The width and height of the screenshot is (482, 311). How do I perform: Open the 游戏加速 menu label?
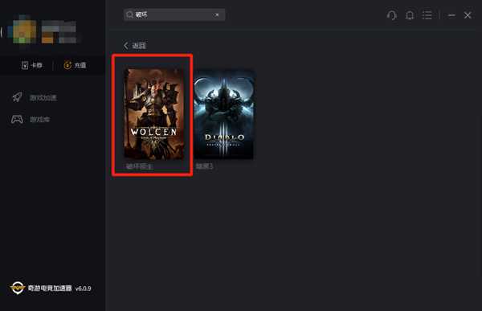(x=43, y=98)
